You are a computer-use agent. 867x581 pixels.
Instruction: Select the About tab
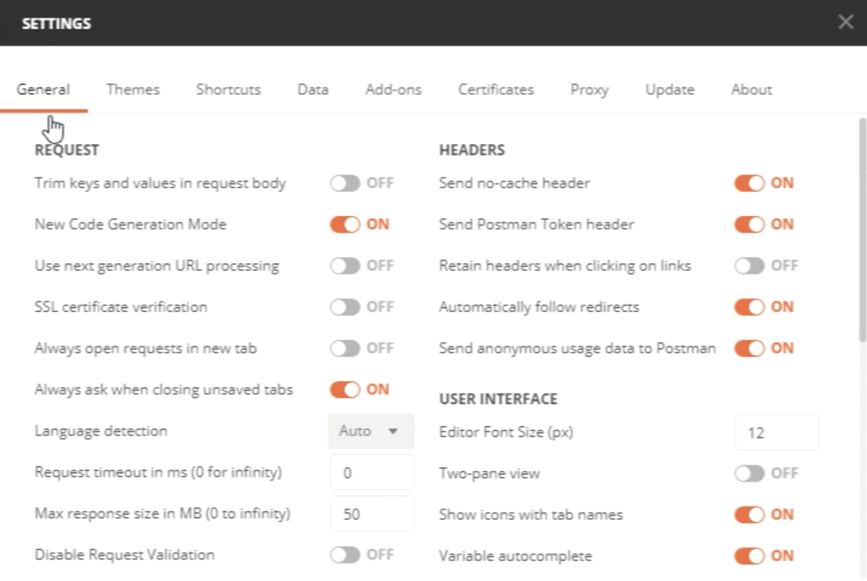coord(751,90)
